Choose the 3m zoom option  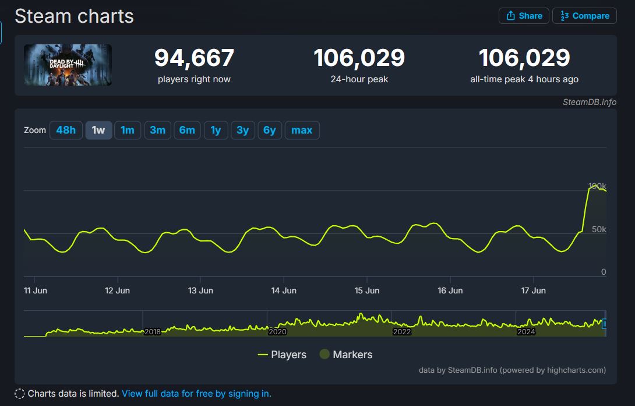click(x=157, y=130)
